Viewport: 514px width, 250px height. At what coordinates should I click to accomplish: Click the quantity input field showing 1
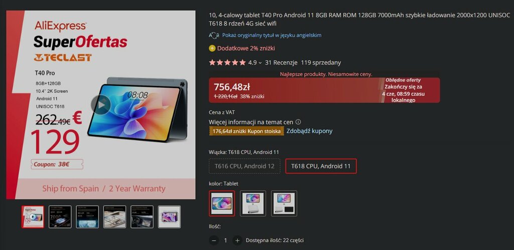225,240
